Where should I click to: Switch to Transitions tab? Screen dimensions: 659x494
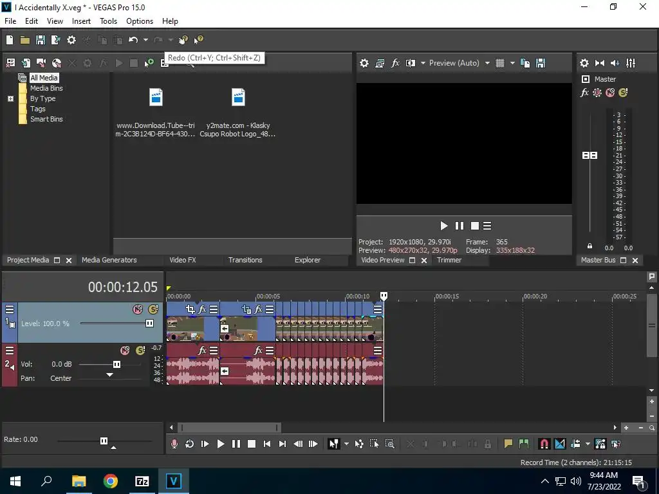245,260
